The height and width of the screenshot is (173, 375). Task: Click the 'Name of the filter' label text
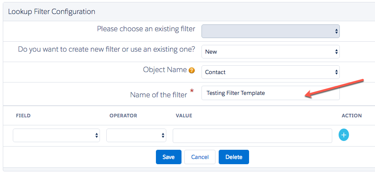tap(158, 95)
